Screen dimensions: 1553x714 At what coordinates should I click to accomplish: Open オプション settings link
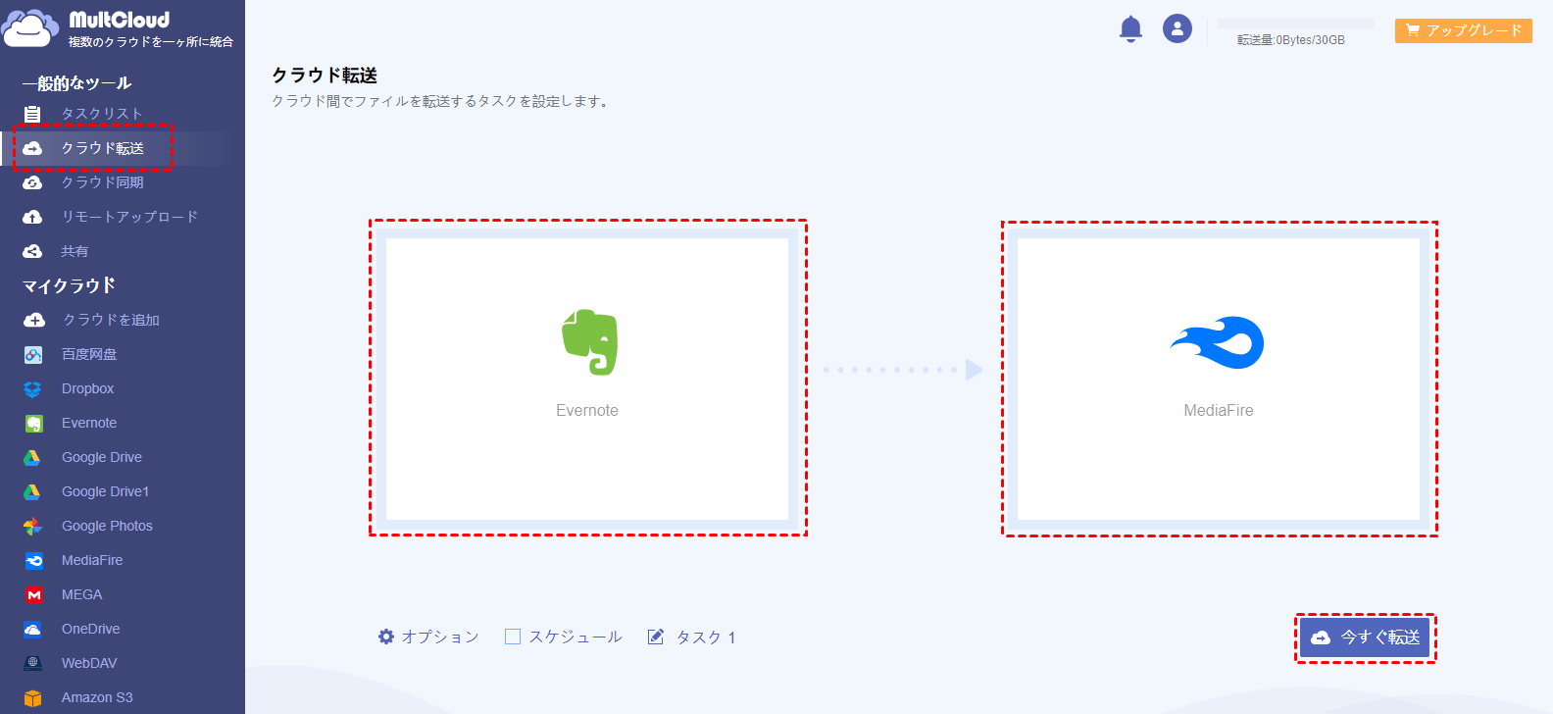(x=440, y=637)
